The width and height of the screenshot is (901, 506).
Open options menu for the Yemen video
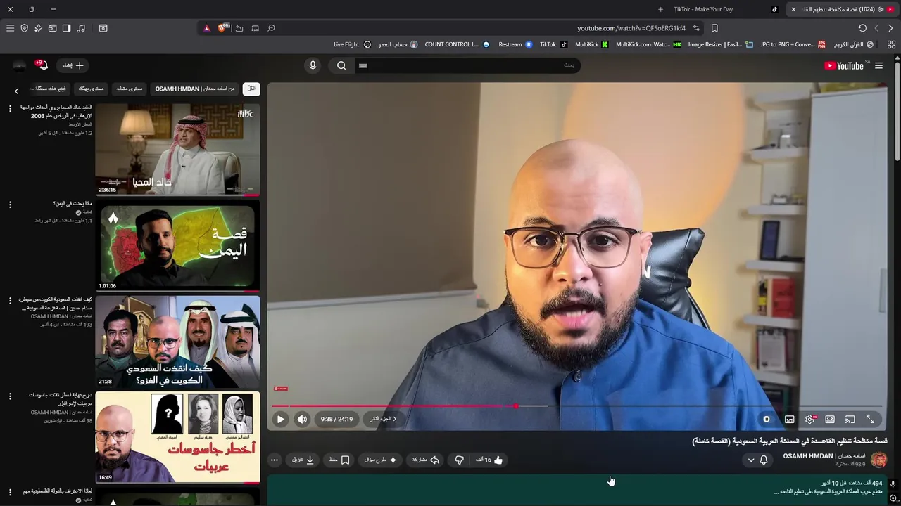click(x=10, y=205)
